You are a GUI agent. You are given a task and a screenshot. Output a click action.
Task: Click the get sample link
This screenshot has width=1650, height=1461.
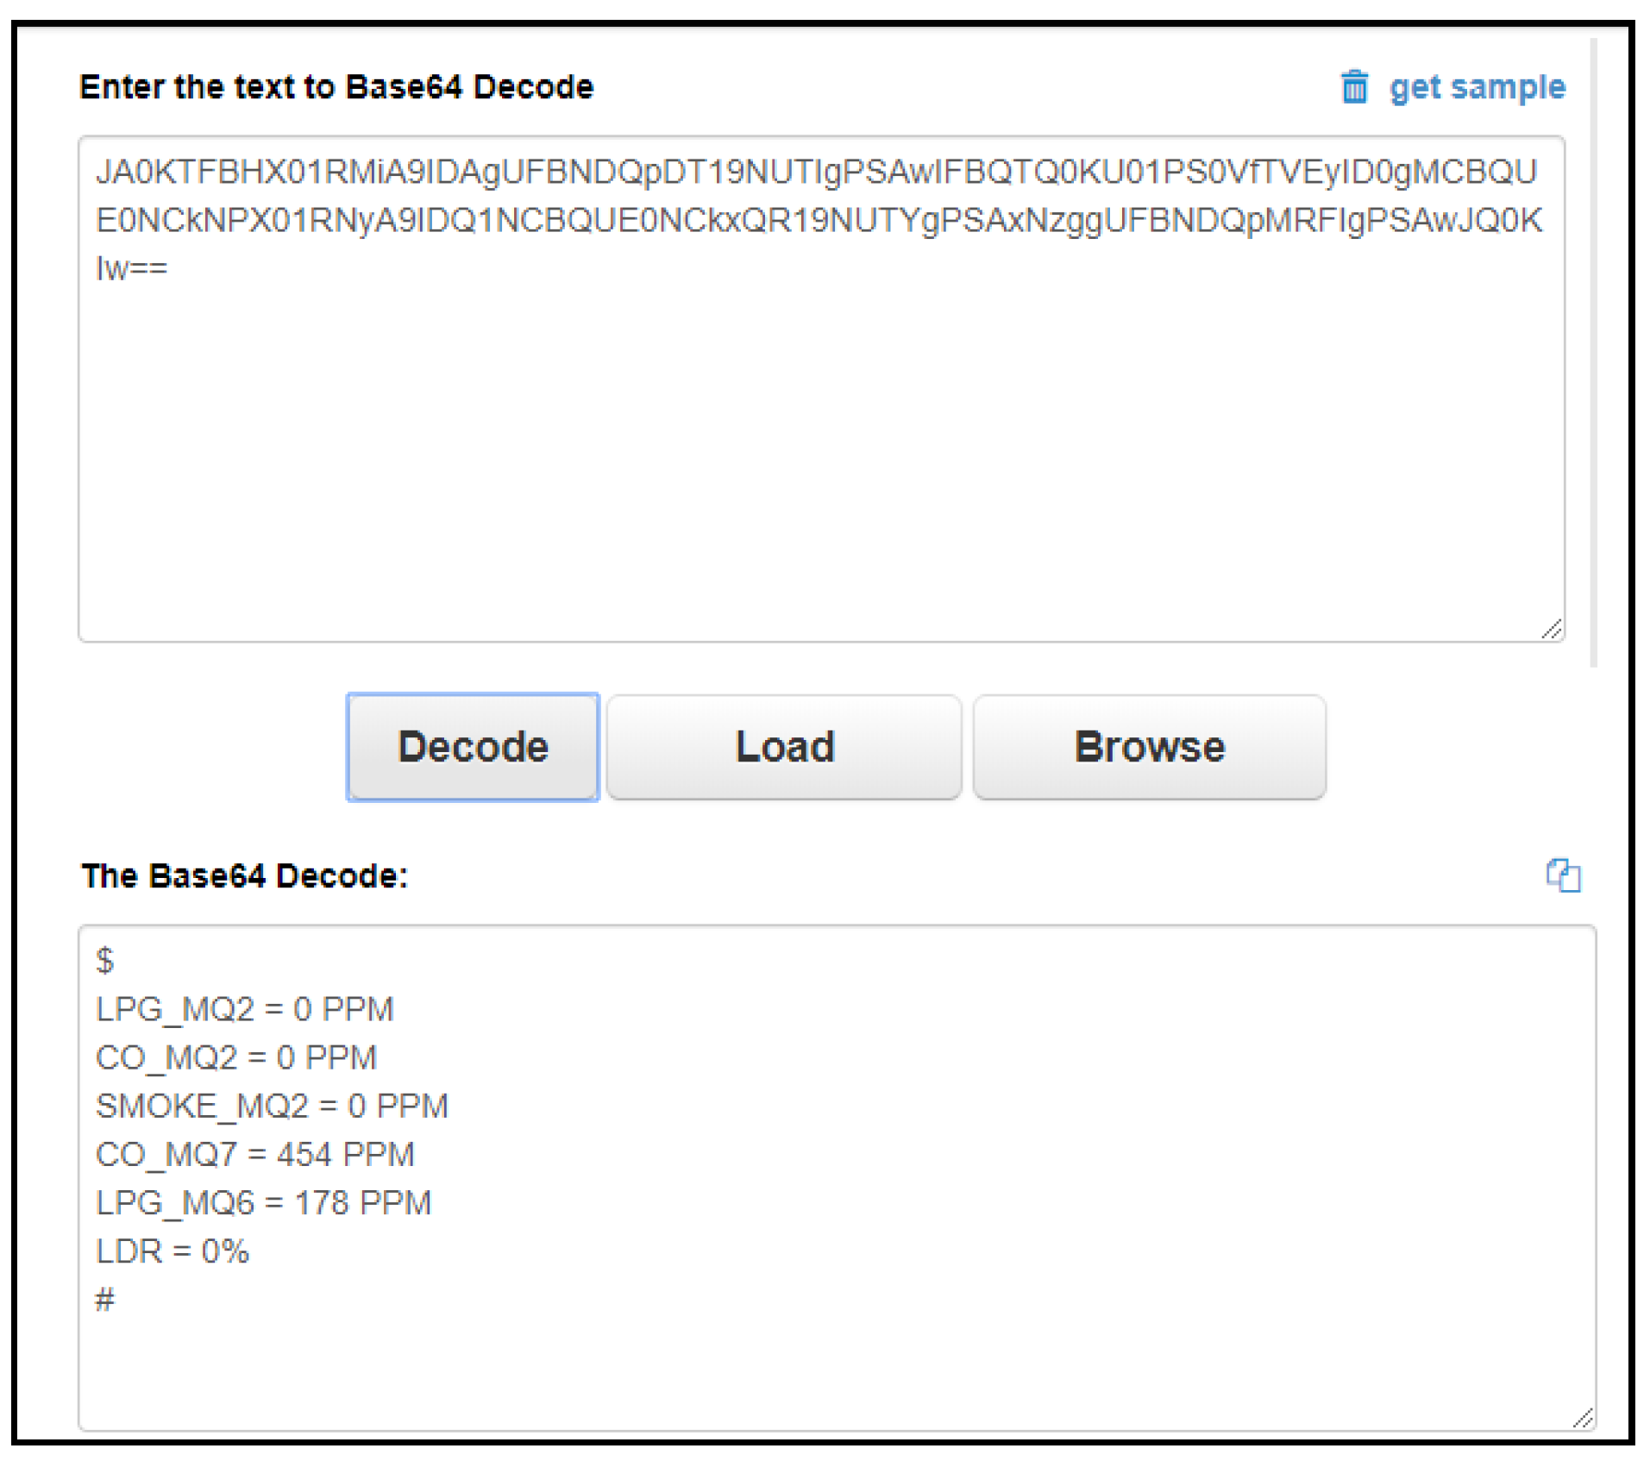[1476, 87]
